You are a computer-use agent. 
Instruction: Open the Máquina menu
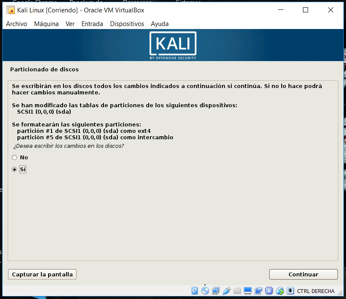(x=46, y=24)
